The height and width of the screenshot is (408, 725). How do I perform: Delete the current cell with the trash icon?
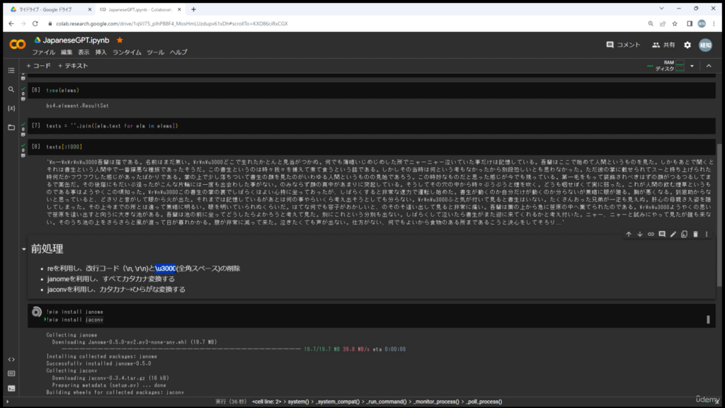coord(695,234)
